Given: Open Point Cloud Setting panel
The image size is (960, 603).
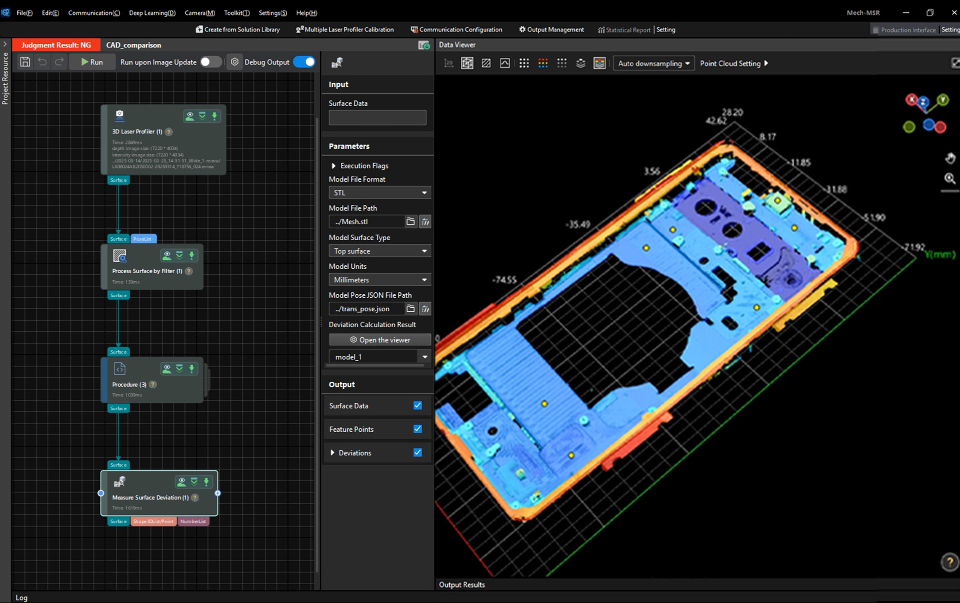Looking at the screenshot, I should click(734, 63).
